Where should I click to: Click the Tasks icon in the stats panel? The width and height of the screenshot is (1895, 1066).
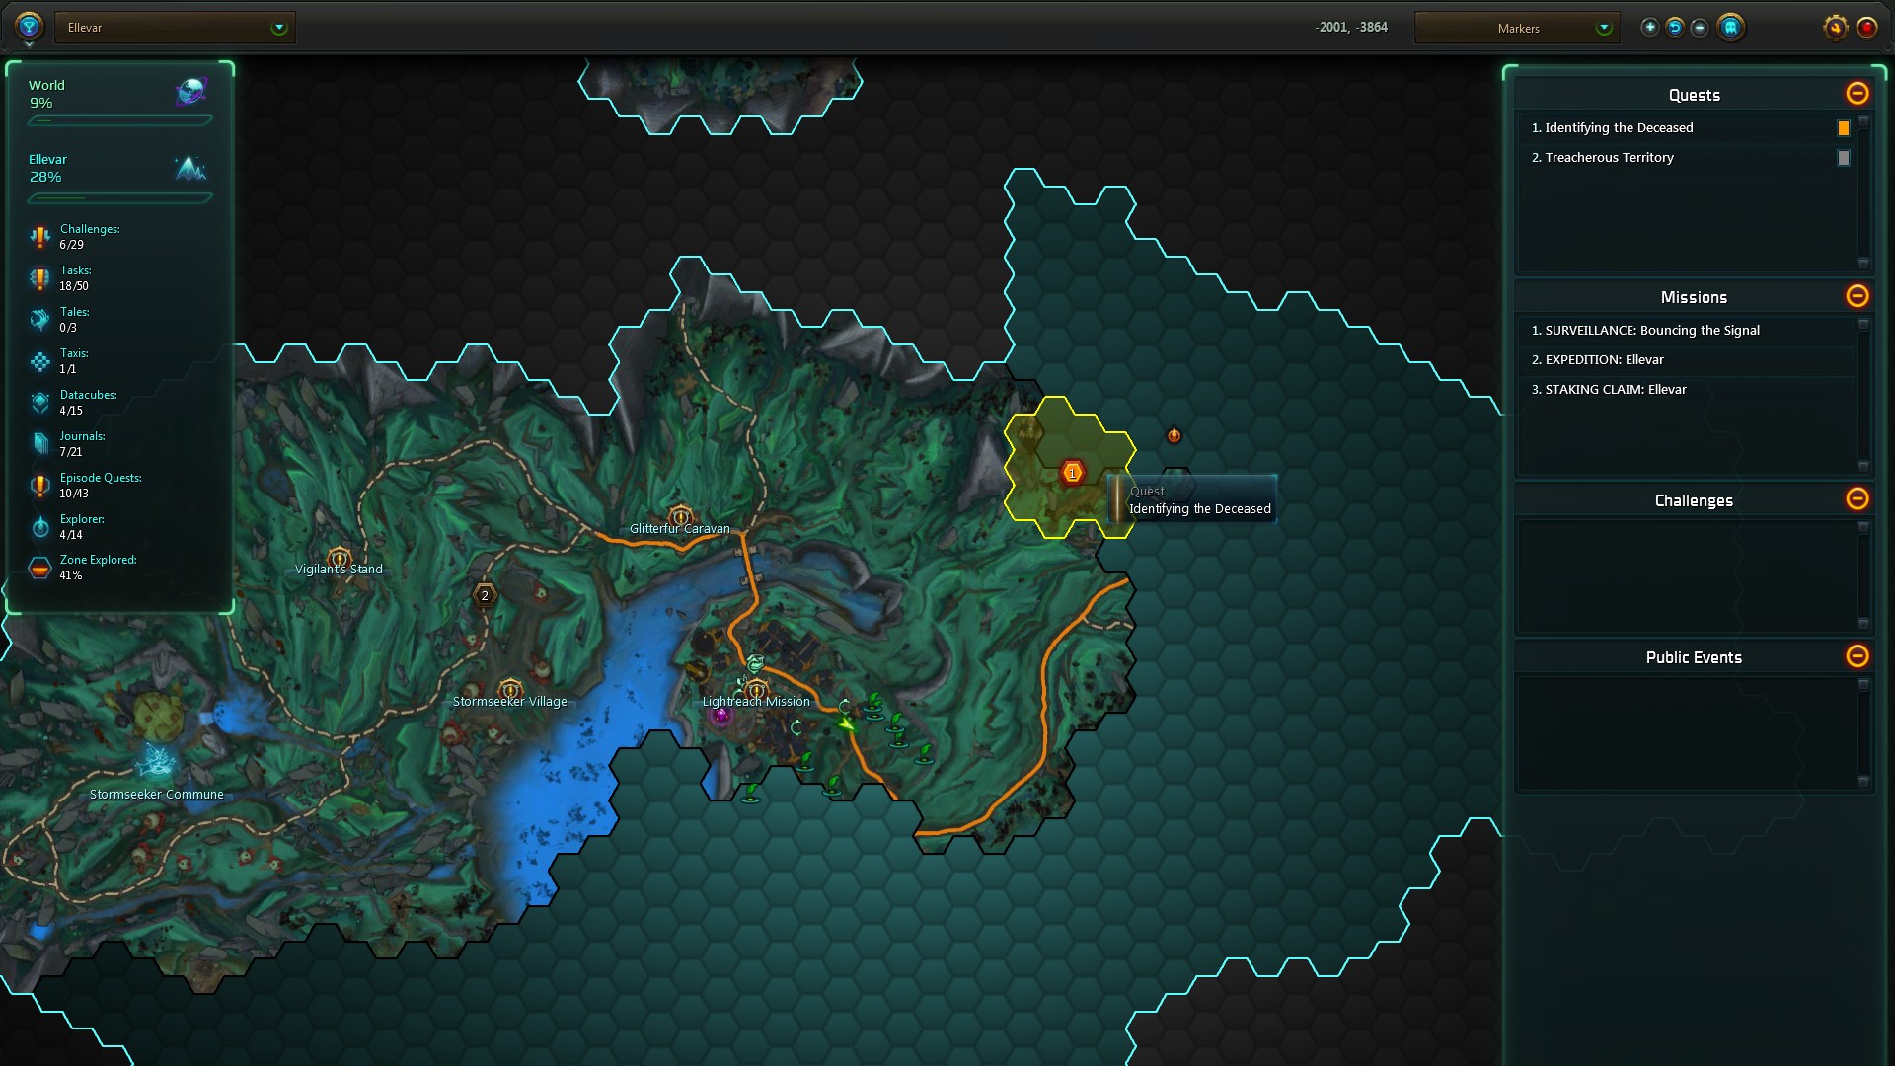click(x=39, y=278)
